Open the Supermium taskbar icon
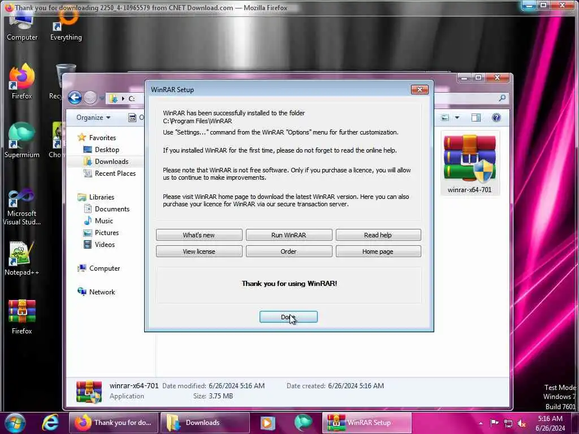 click(303, 423)
